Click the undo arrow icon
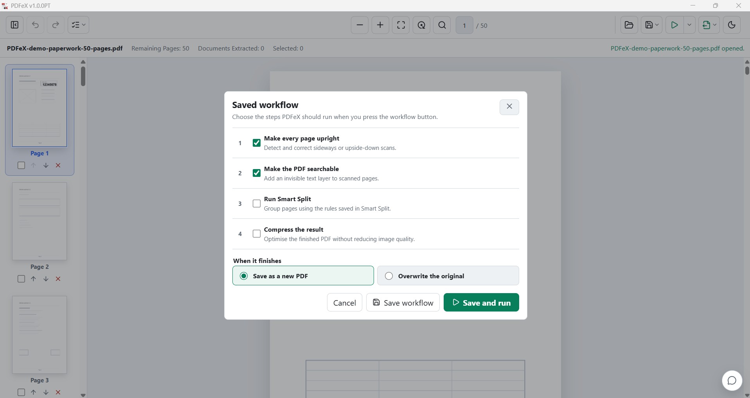Screen dimensions: 750x398 tap(35, 25)
